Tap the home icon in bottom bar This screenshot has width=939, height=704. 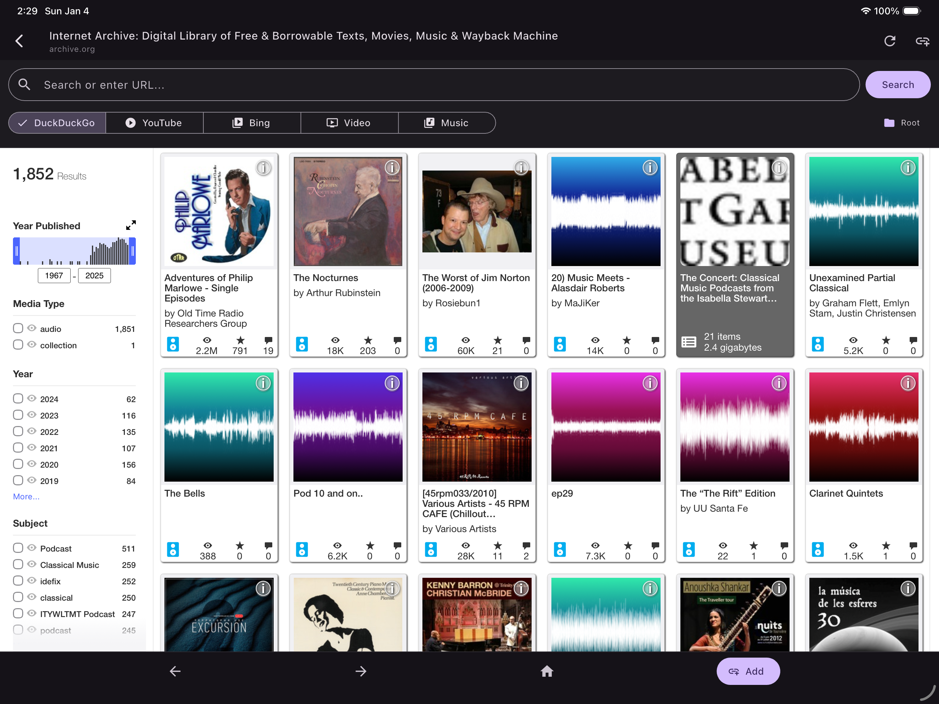(x=547, y=671)
